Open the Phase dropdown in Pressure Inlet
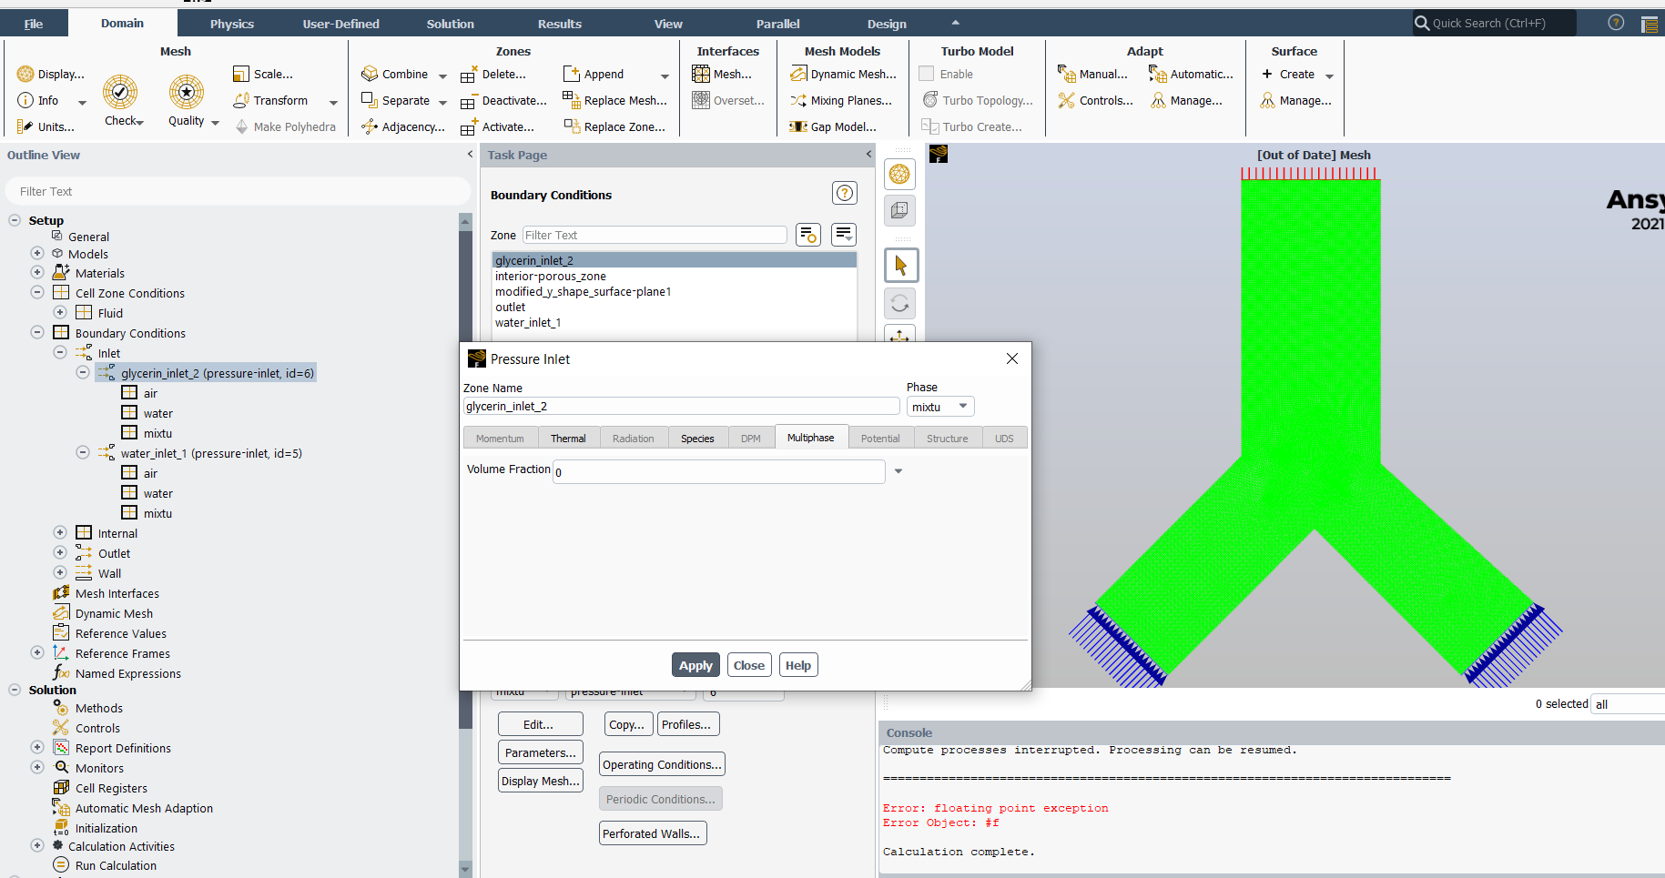This screenshot has width=1665, height=878. pos(940,407)
